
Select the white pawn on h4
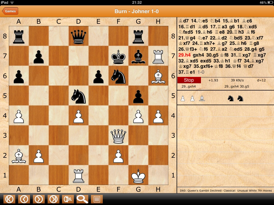[x=158, y=116]
